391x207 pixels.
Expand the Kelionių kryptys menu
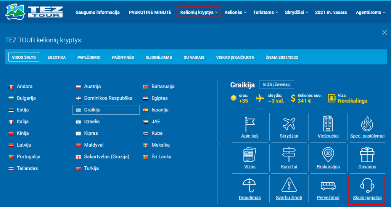[x=198, y=12]
